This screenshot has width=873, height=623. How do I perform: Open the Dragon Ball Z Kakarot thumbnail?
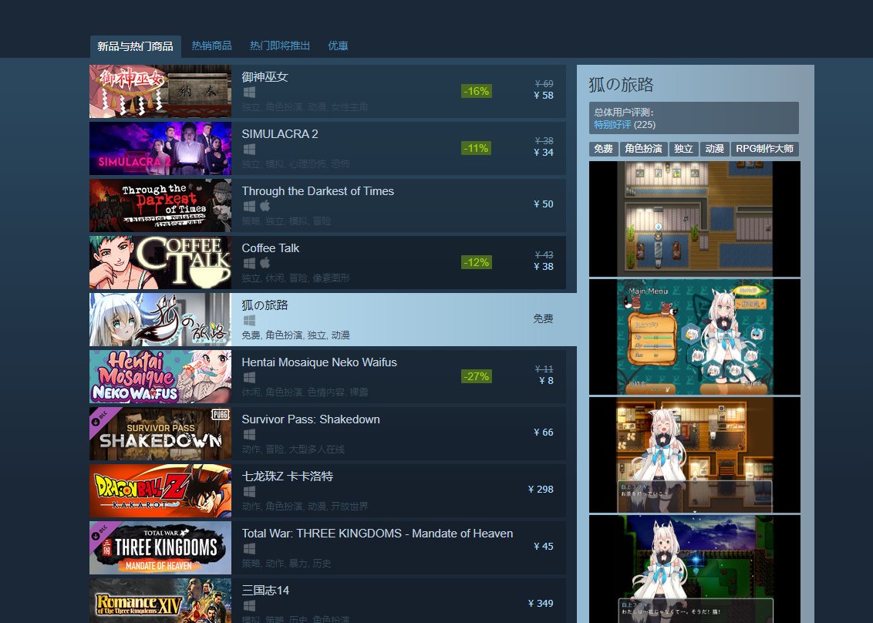(x=160, y=490)
